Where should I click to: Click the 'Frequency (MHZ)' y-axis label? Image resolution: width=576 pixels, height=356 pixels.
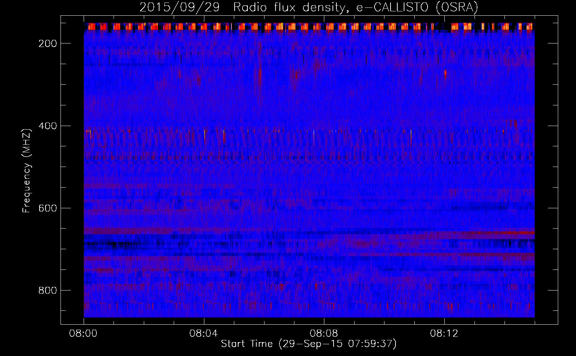tap(27, 171)
